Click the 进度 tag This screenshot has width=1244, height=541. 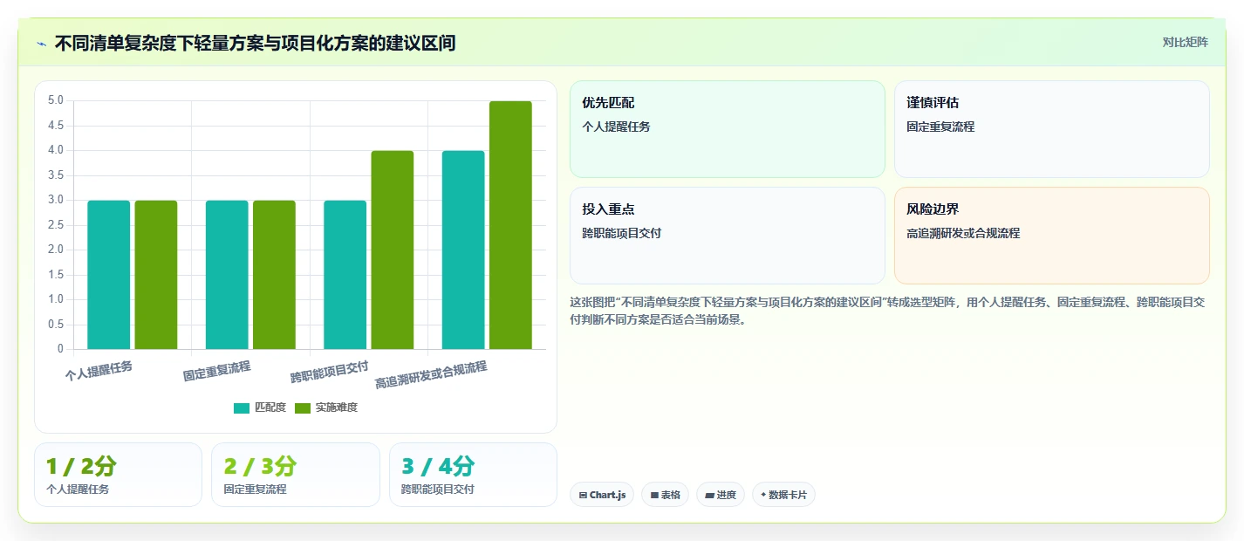point(721,495)
